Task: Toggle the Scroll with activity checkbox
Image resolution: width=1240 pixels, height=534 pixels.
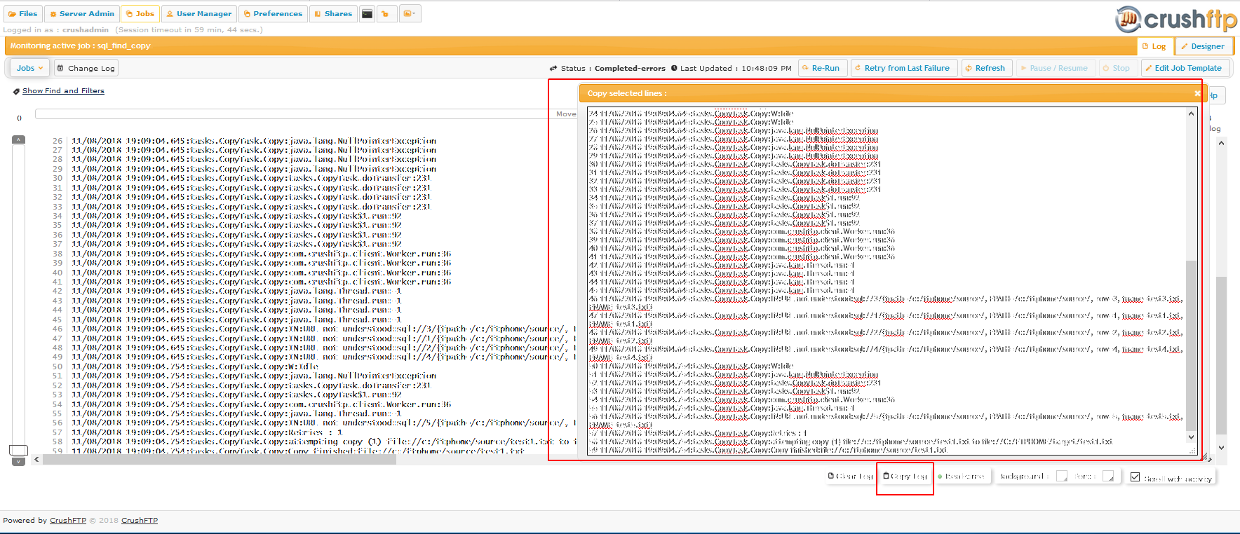Action: click(x=1135, y=477)
